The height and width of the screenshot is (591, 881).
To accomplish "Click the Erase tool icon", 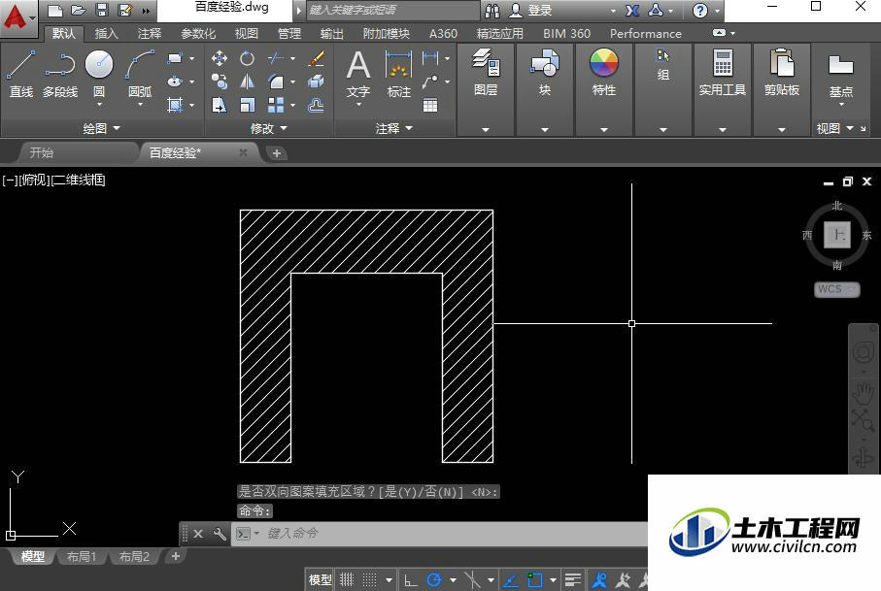I will [317, 58].
